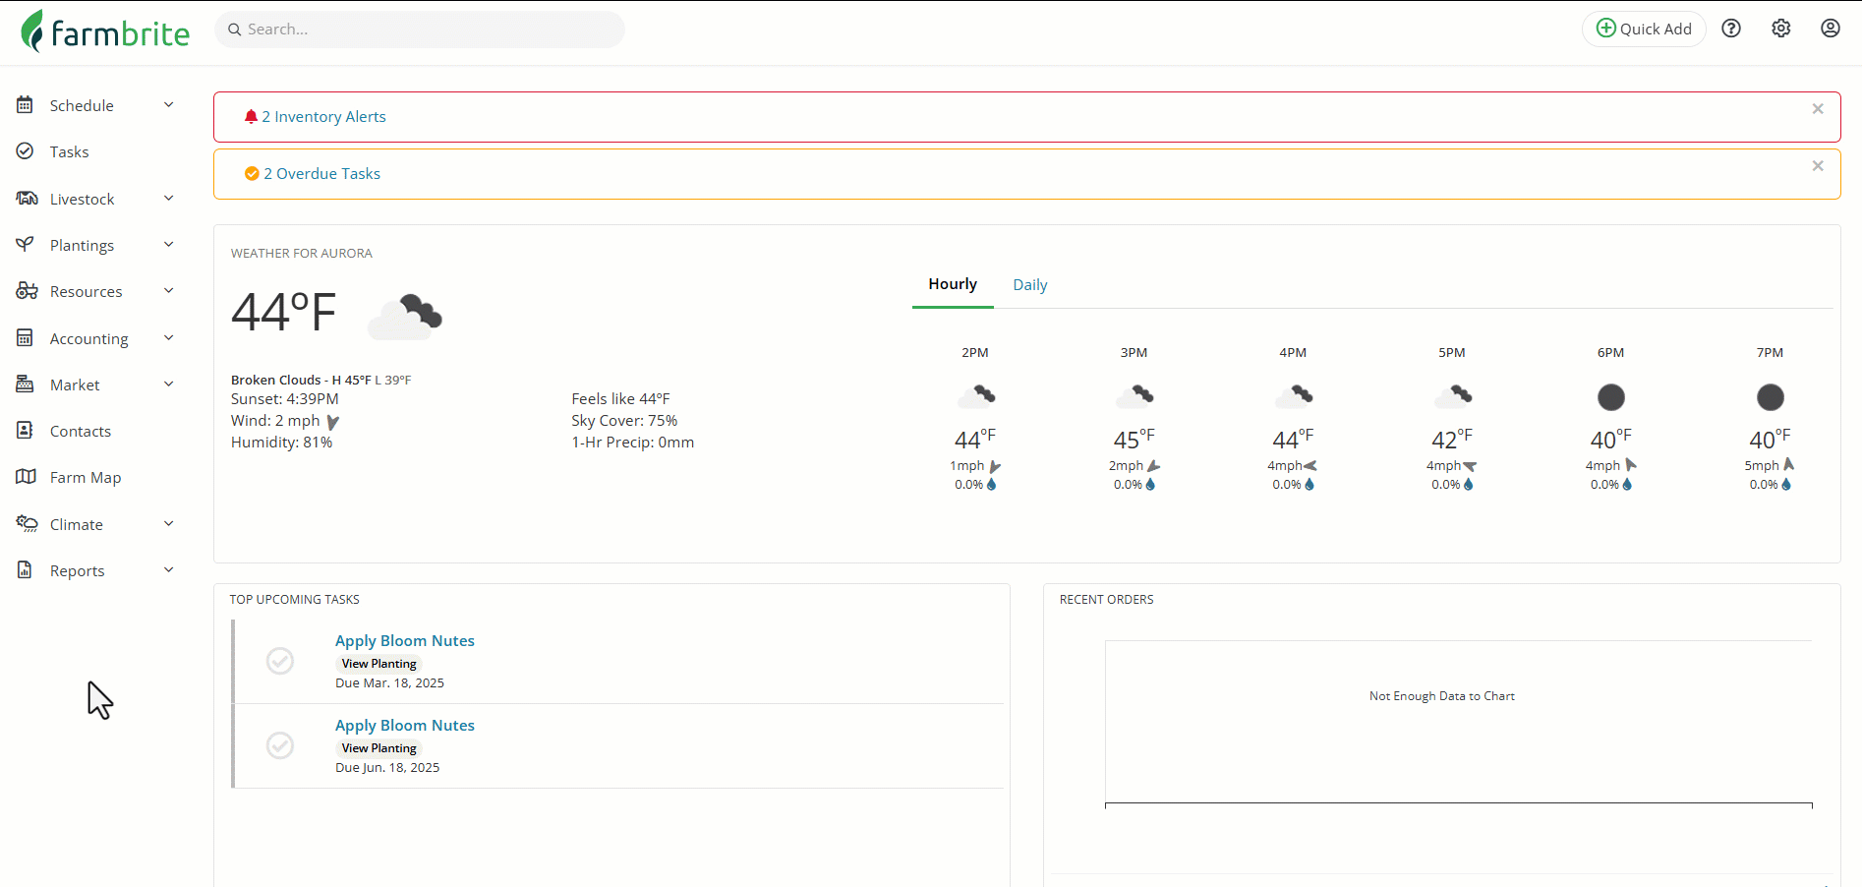Screen dimensions: 1862x887
Task: Click into the Search field
Action: [x=420, y=30]
